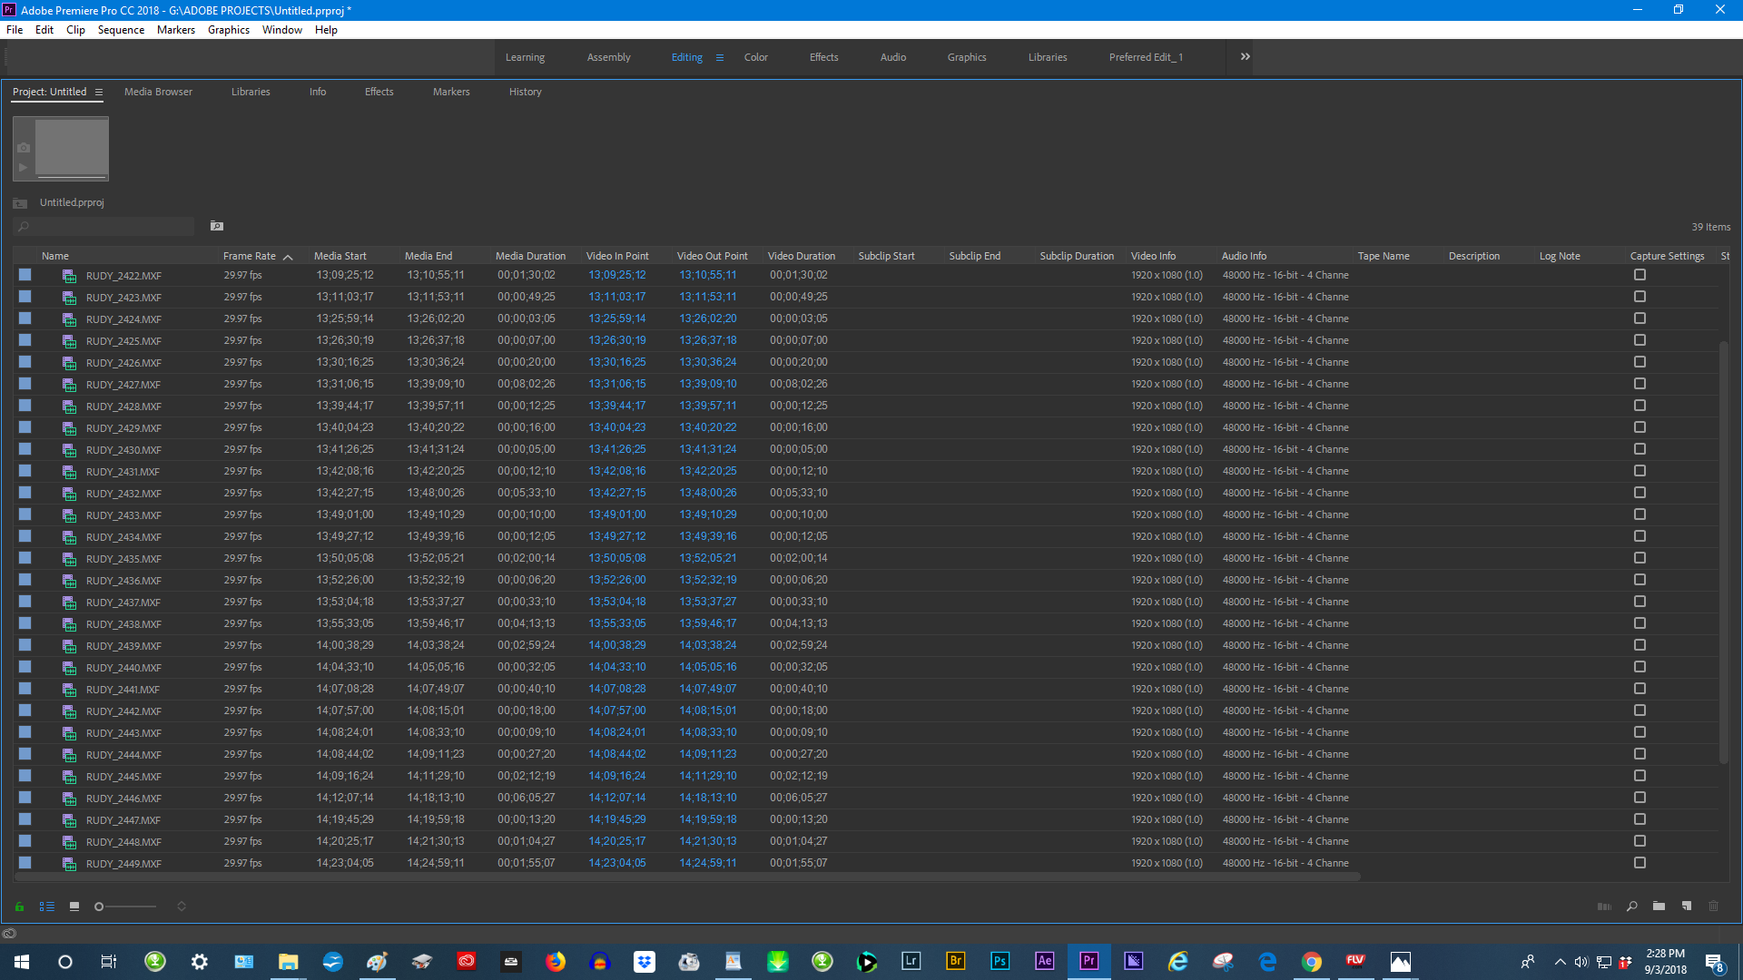
Task: Click clip icon for RUDY_2422.MXF
Action: pos(69,276)
